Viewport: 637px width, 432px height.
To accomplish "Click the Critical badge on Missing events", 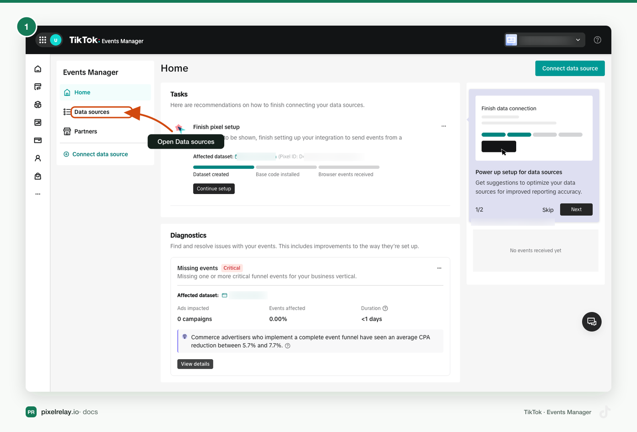I will [232, 268].
